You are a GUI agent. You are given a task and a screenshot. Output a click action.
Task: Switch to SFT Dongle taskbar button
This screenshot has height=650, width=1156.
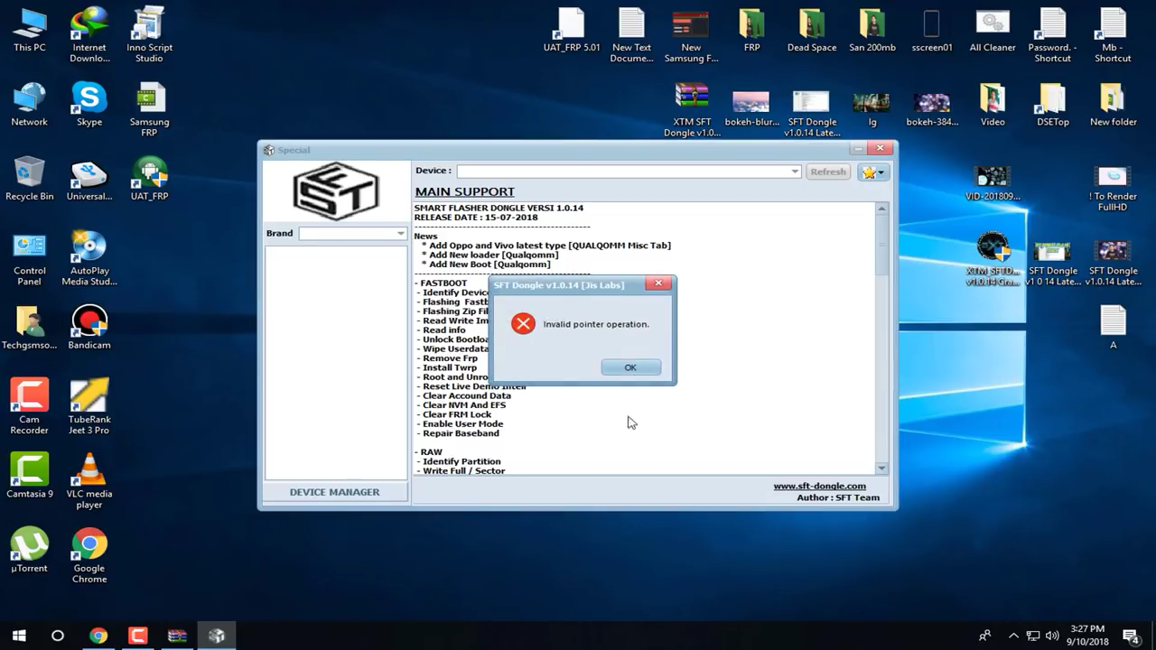click(217, 636)
